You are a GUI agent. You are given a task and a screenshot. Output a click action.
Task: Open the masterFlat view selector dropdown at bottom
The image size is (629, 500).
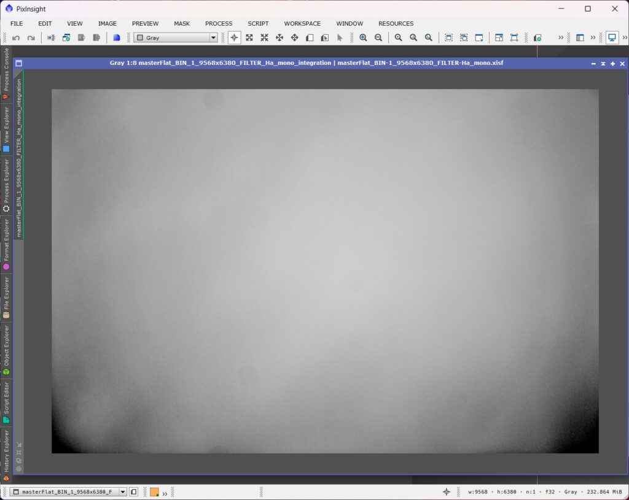pos(68,491)
